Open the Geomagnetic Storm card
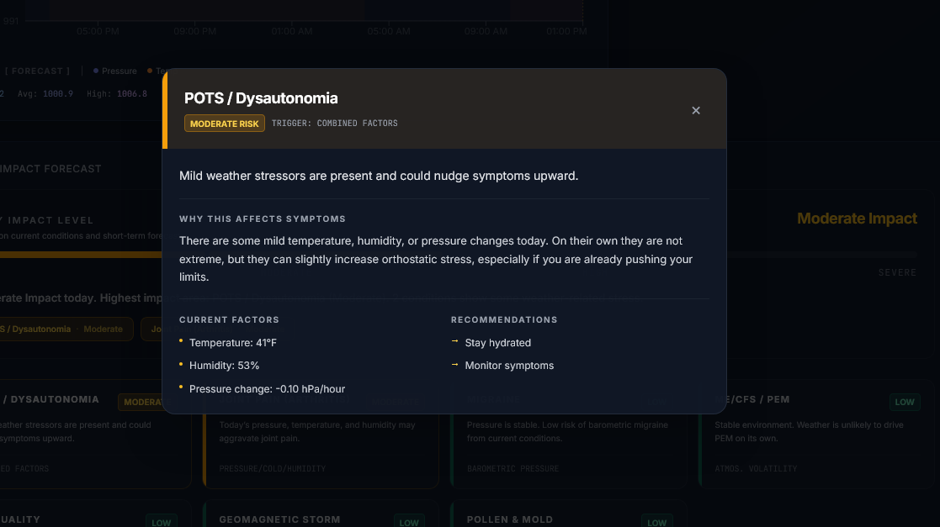Screen dimensions: 940x527 [320, 516]
